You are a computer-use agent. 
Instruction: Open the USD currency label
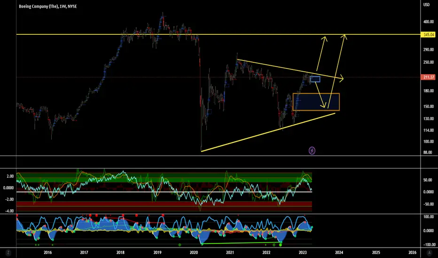426,5
